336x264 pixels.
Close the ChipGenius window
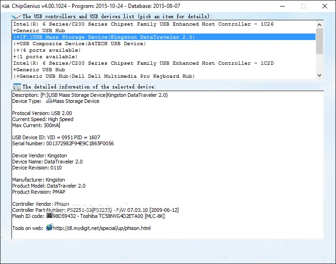tap(325, 6)
